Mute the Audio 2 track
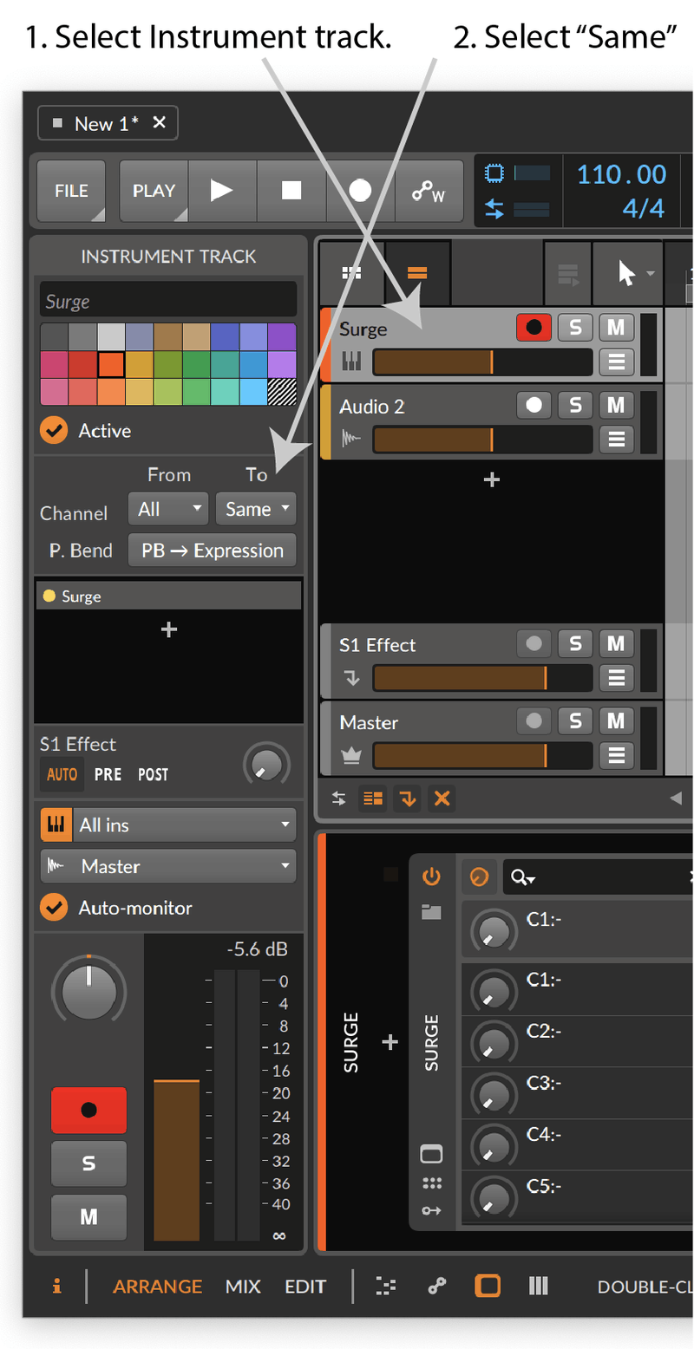This screenshot has width=694, height=1349. [x=619, y=405]
